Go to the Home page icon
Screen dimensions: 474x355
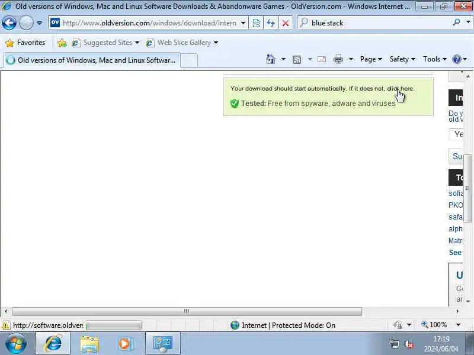click(x=271, y=59)
